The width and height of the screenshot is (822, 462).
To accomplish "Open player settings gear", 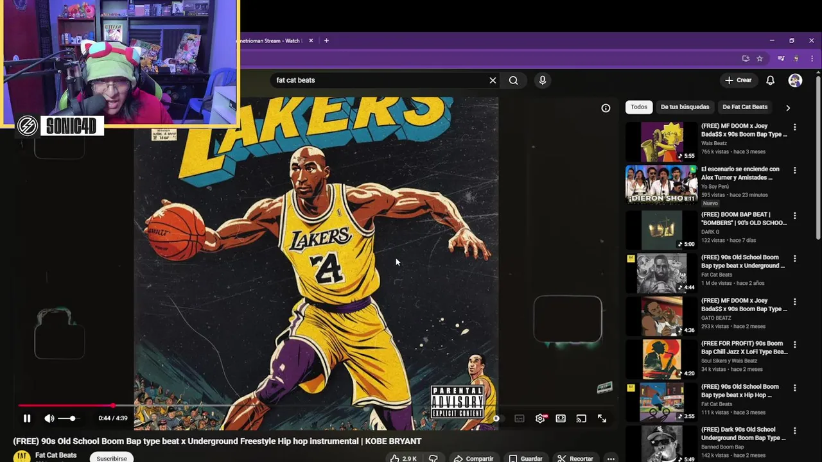I will click(x=540, y=418).
